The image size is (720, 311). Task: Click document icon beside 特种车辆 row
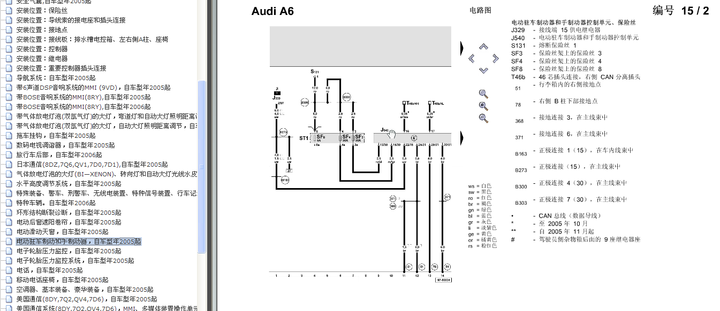(8, 203)
